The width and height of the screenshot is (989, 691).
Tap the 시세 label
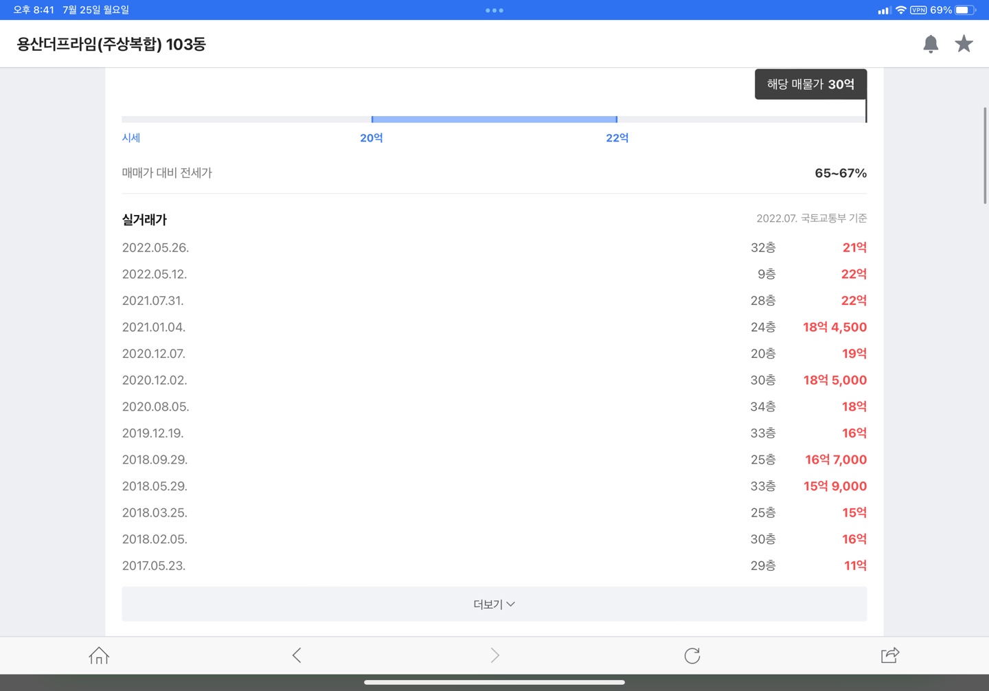[x=131, y=138]
